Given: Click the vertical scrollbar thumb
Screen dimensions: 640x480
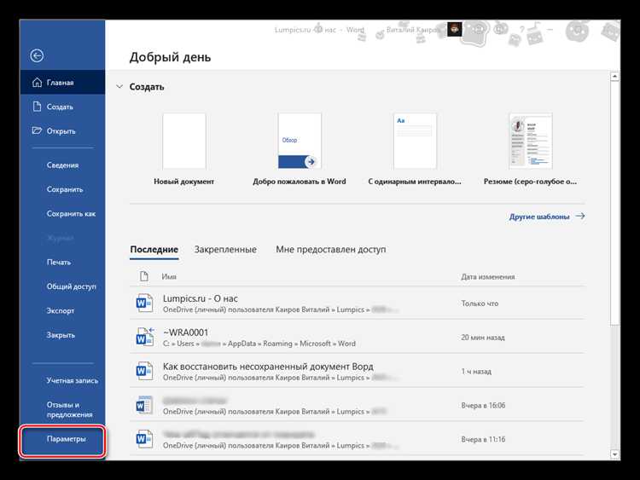Looking at the screenshot, I should pyautogui.click(x=614, y=203).
